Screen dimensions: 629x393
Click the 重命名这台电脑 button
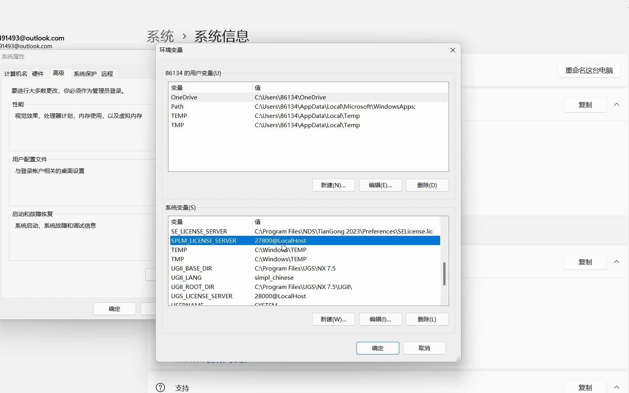(x=589, y=70)
